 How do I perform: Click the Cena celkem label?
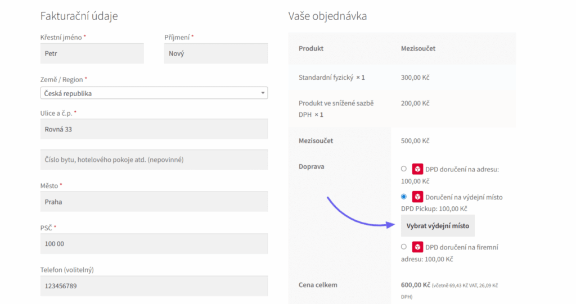(x=318, y=285)
